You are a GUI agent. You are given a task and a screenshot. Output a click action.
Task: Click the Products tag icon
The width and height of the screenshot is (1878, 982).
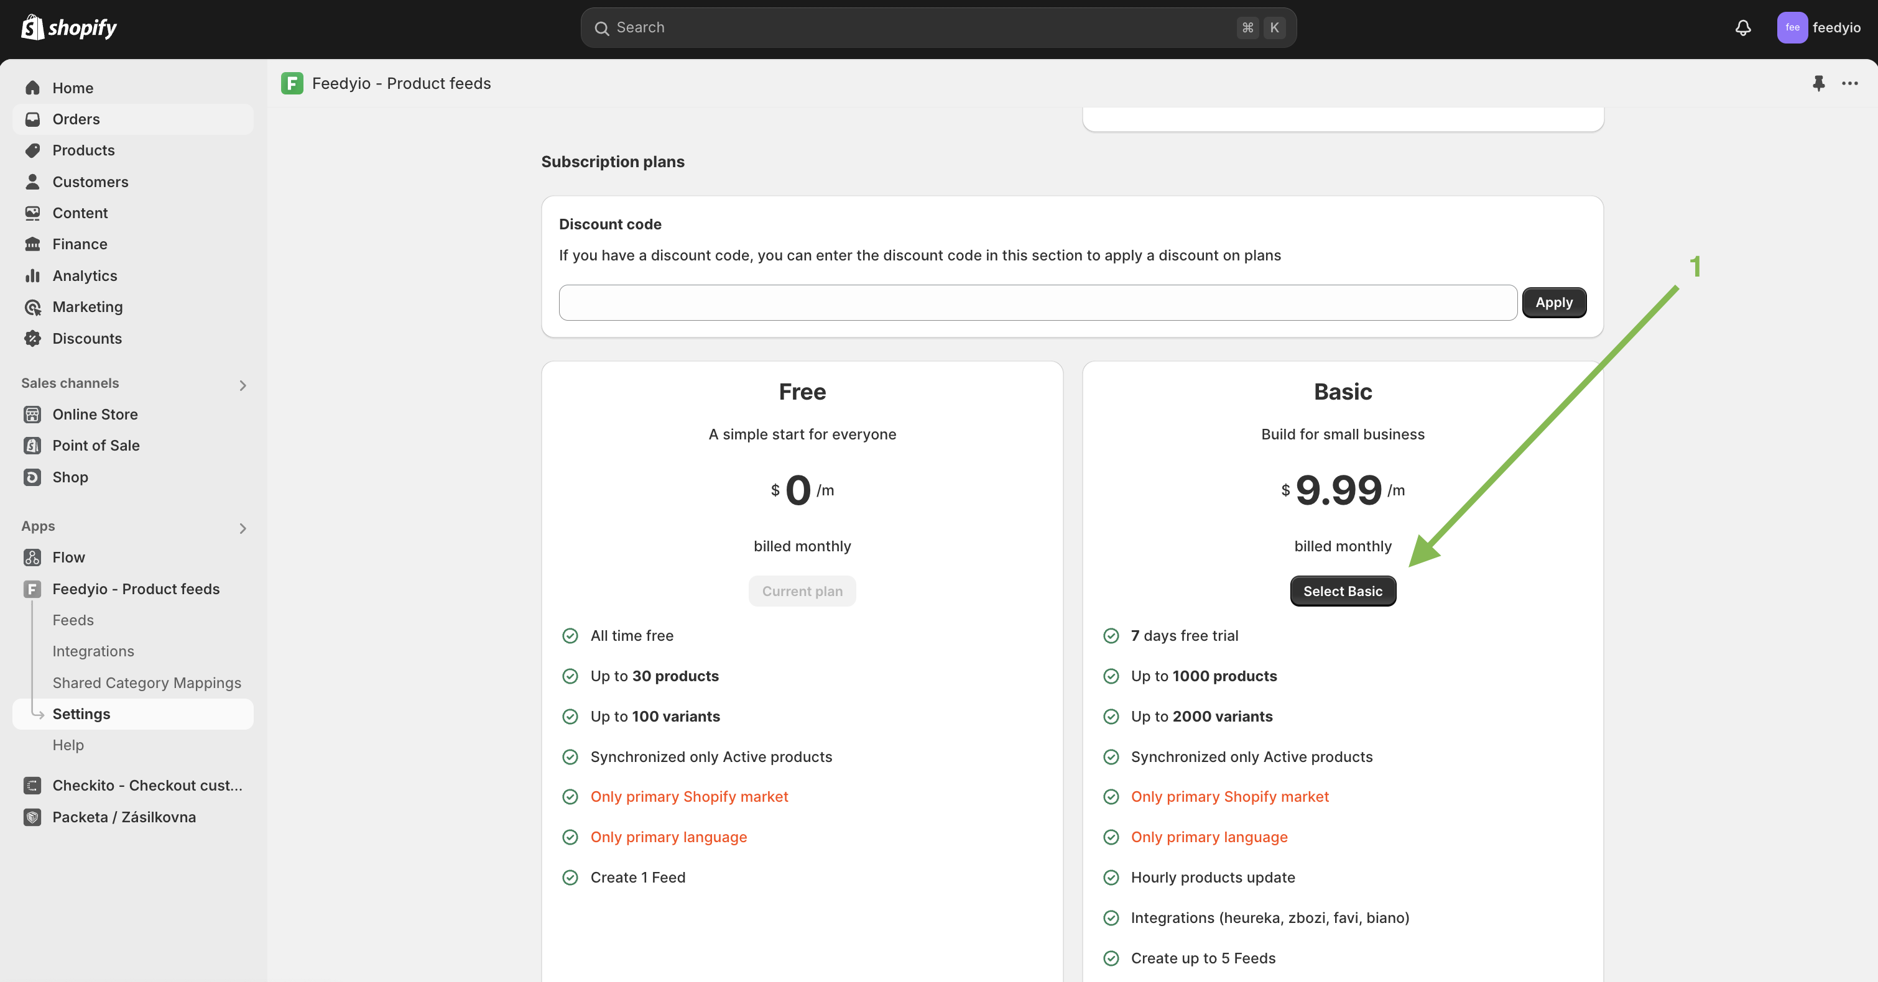[32, 150]
